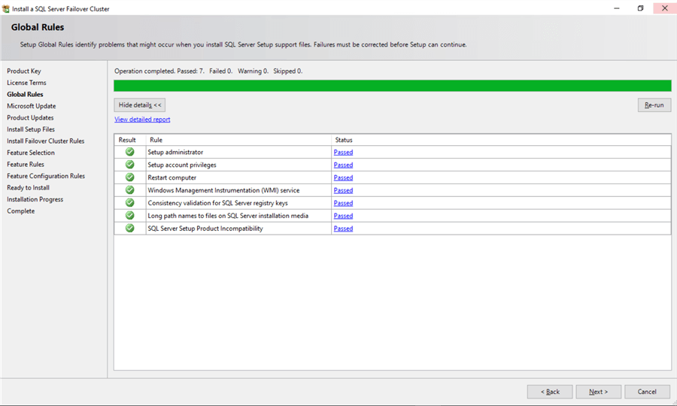Open Passed link for SQL Server registry keys rule

point(343,203)
